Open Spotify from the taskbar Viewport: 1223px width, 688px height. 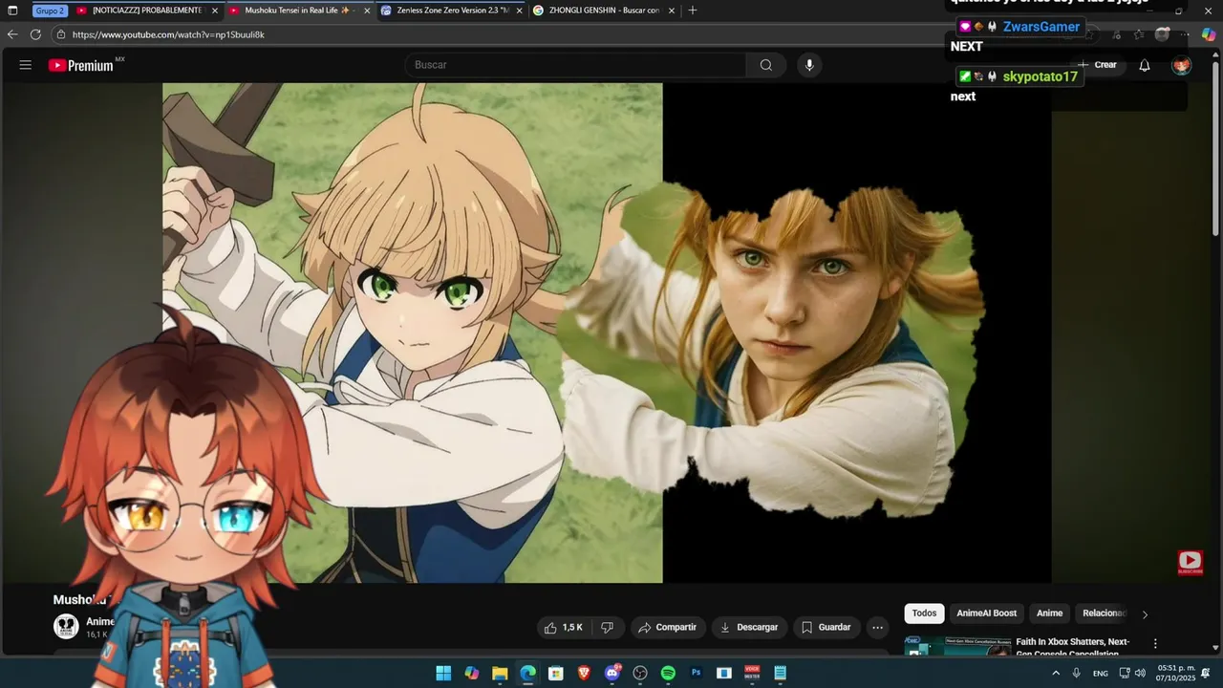click(x=668, y=673)
